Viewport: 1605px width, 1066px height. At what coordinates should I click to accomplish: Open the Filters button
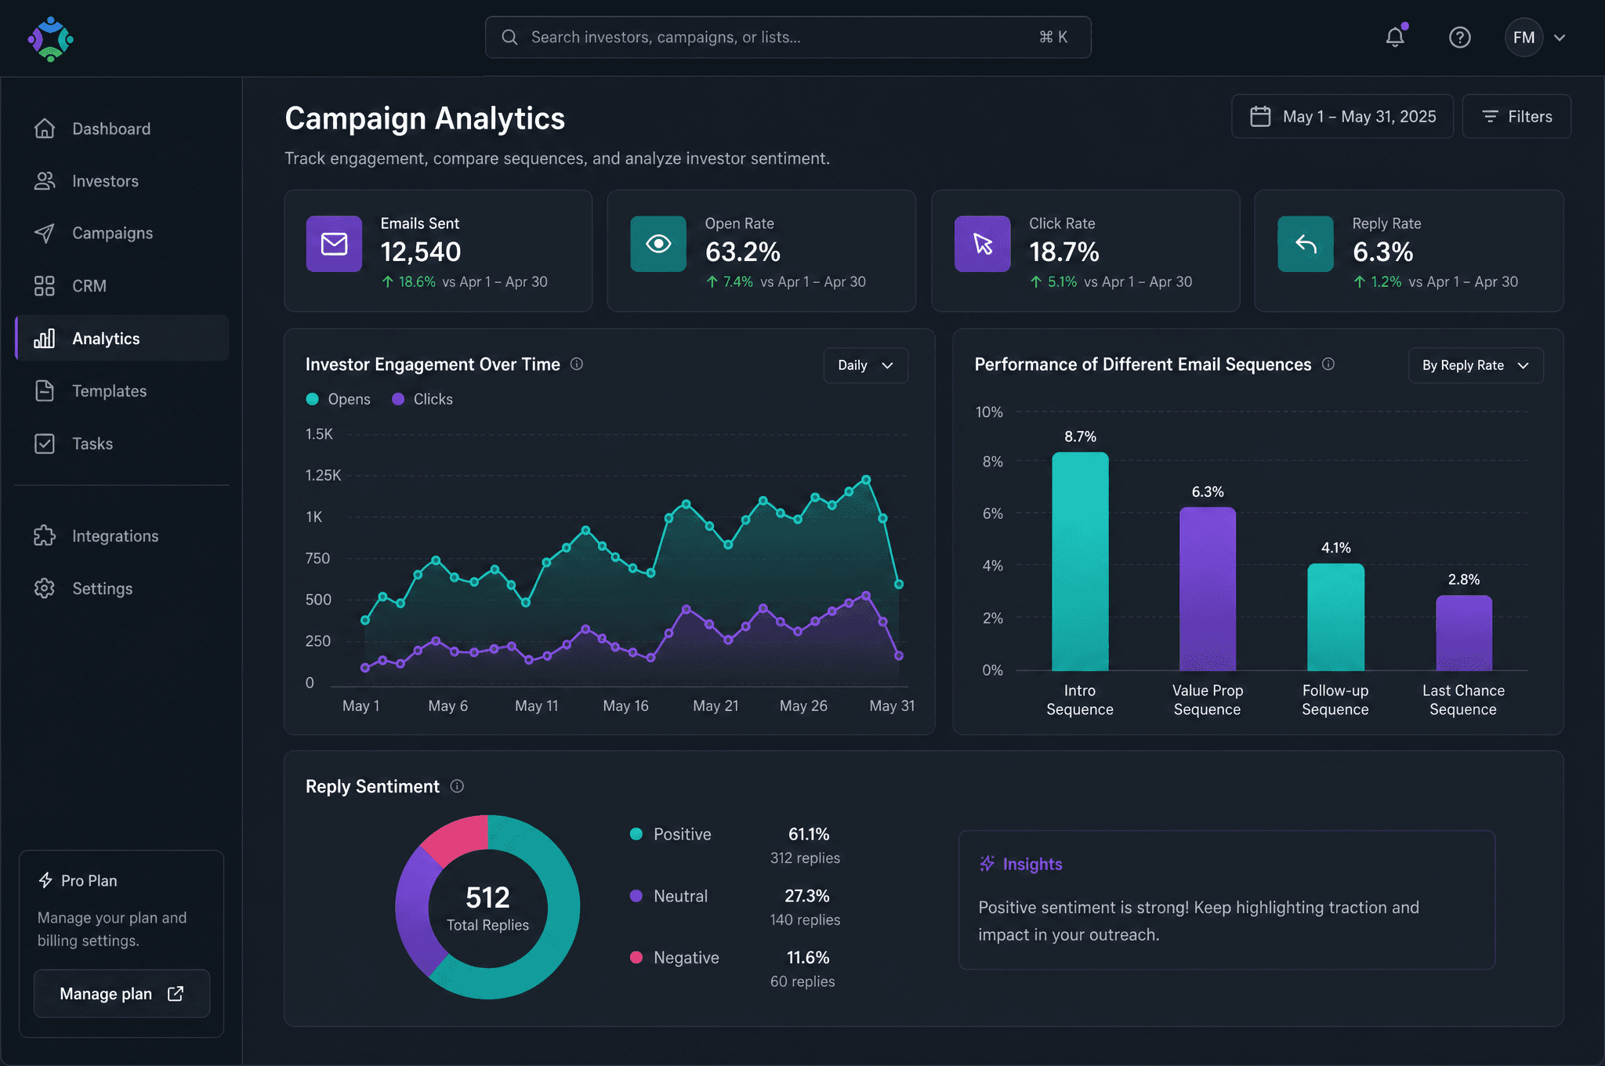pos(1516,117)
